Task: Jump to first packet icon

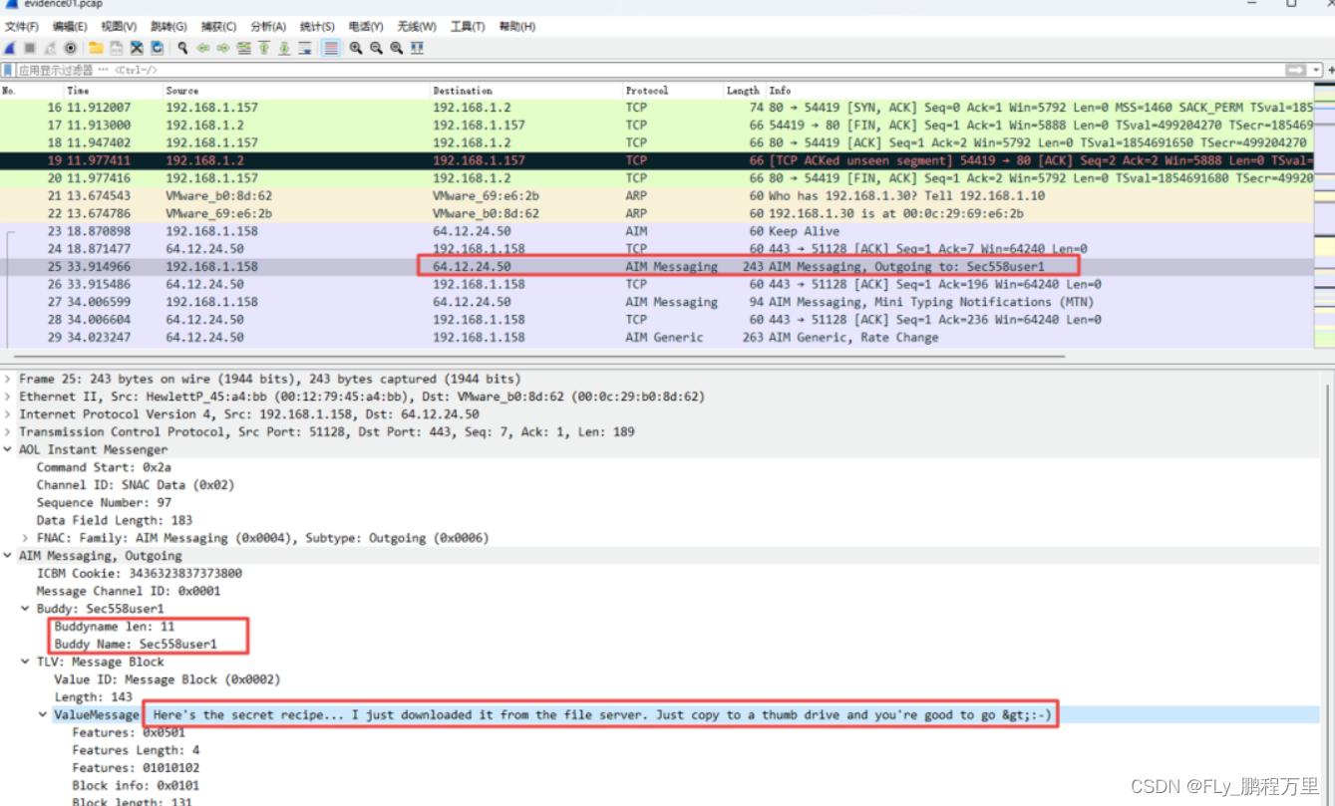Action: pos(264,48)
